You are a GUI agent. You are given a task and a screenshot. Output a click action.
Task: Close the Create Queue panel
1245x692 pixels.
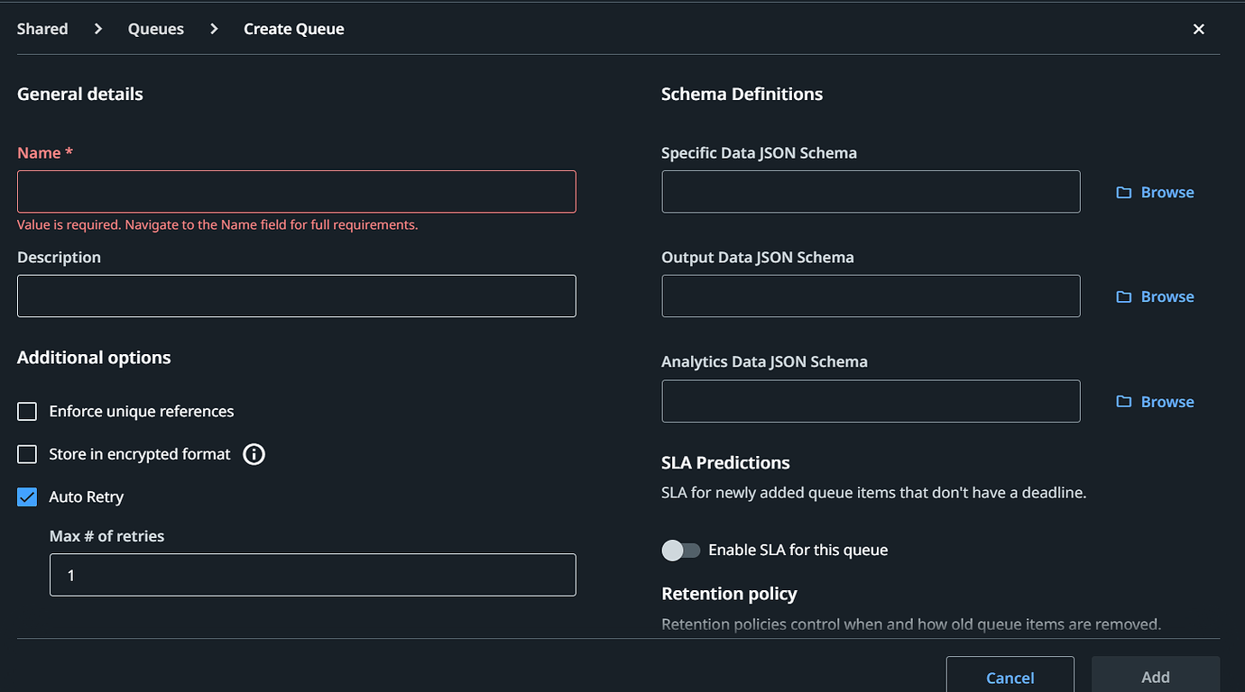[1199, 30]
